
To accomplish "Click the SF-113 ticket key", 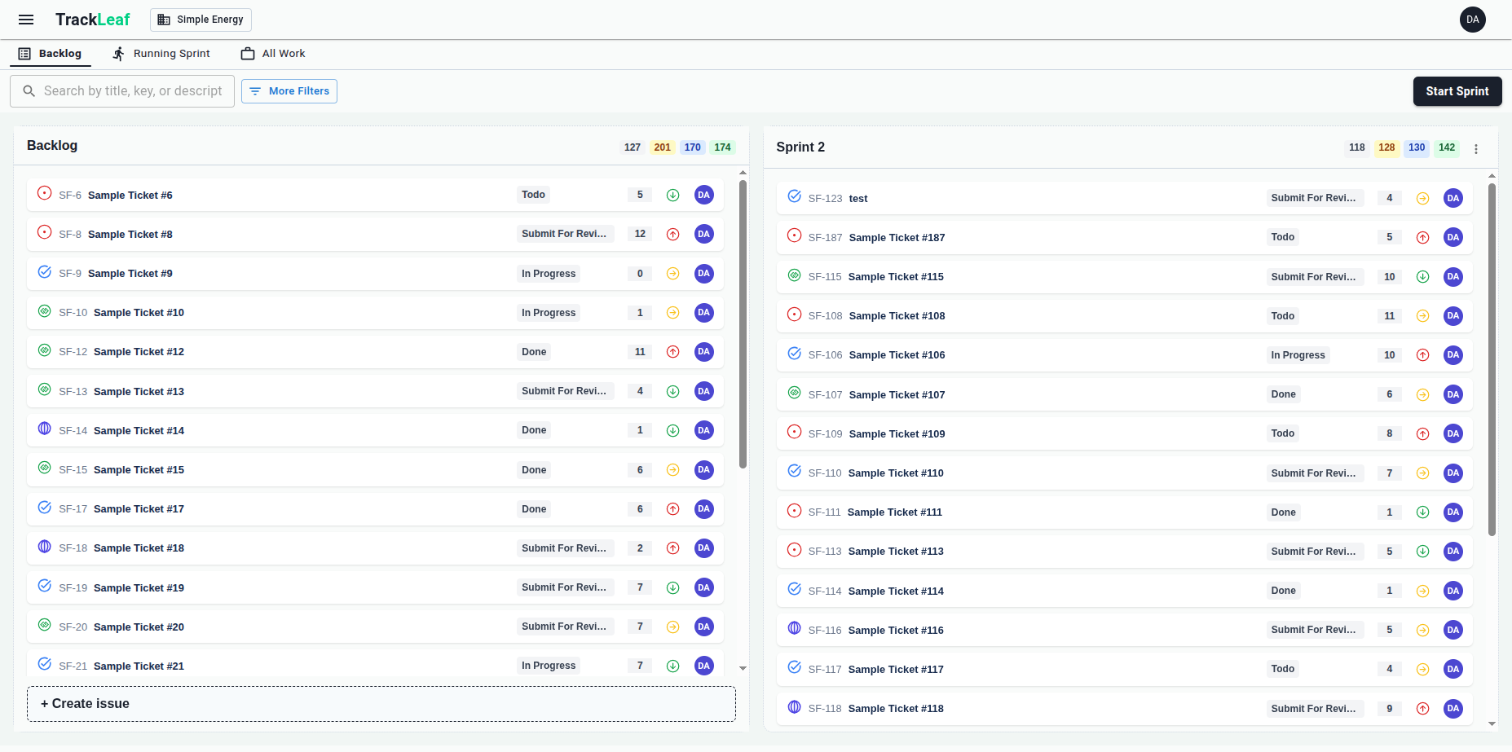I will (x=824, y=552).
